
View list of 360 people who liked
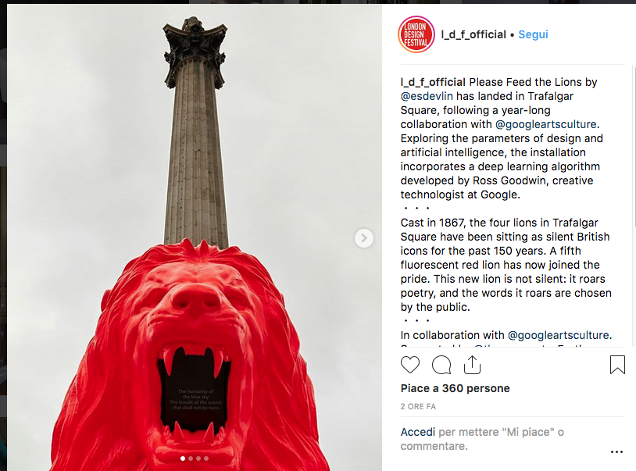pos(455,388)
